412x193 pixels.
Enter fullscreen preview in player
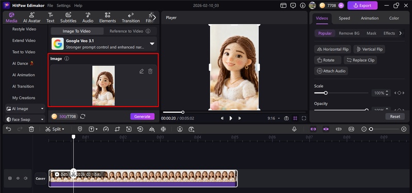pyautogui.click(x=304, y=118)
